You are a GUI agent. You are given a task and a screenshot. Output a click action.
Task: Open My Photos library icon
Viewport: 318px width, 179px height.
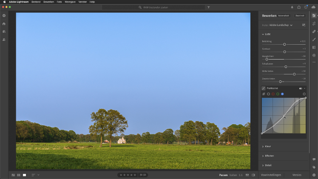pyautogui.click(x=4, y=31)
